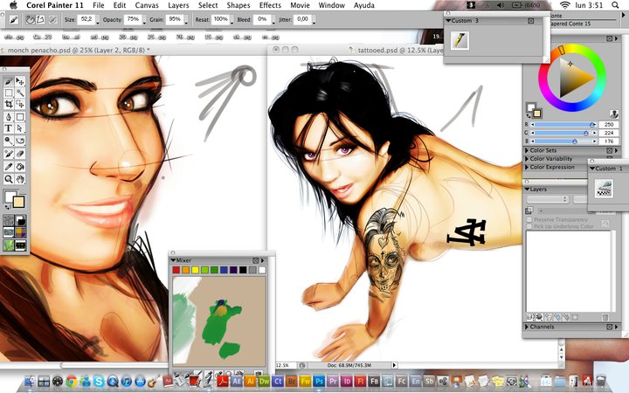Collapse the Mixer panel

pos(174,260)
